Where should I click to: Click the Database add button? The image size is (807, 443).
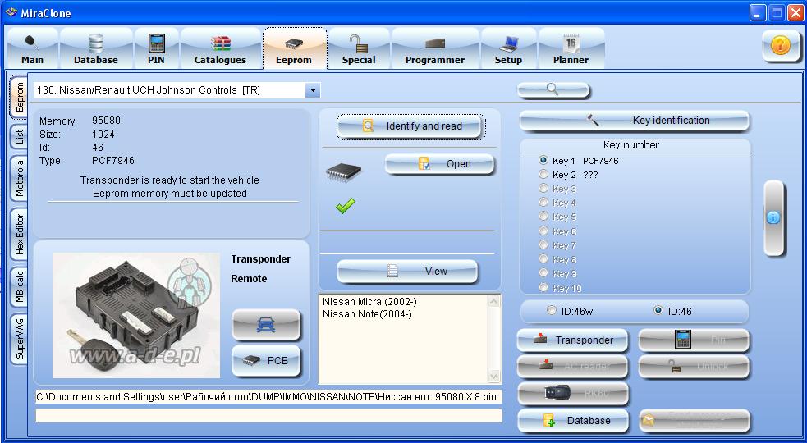point(572,420)
